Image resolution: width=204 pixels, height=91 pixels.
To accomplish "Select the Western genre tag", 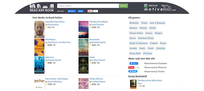I will [x=133, y=28].
